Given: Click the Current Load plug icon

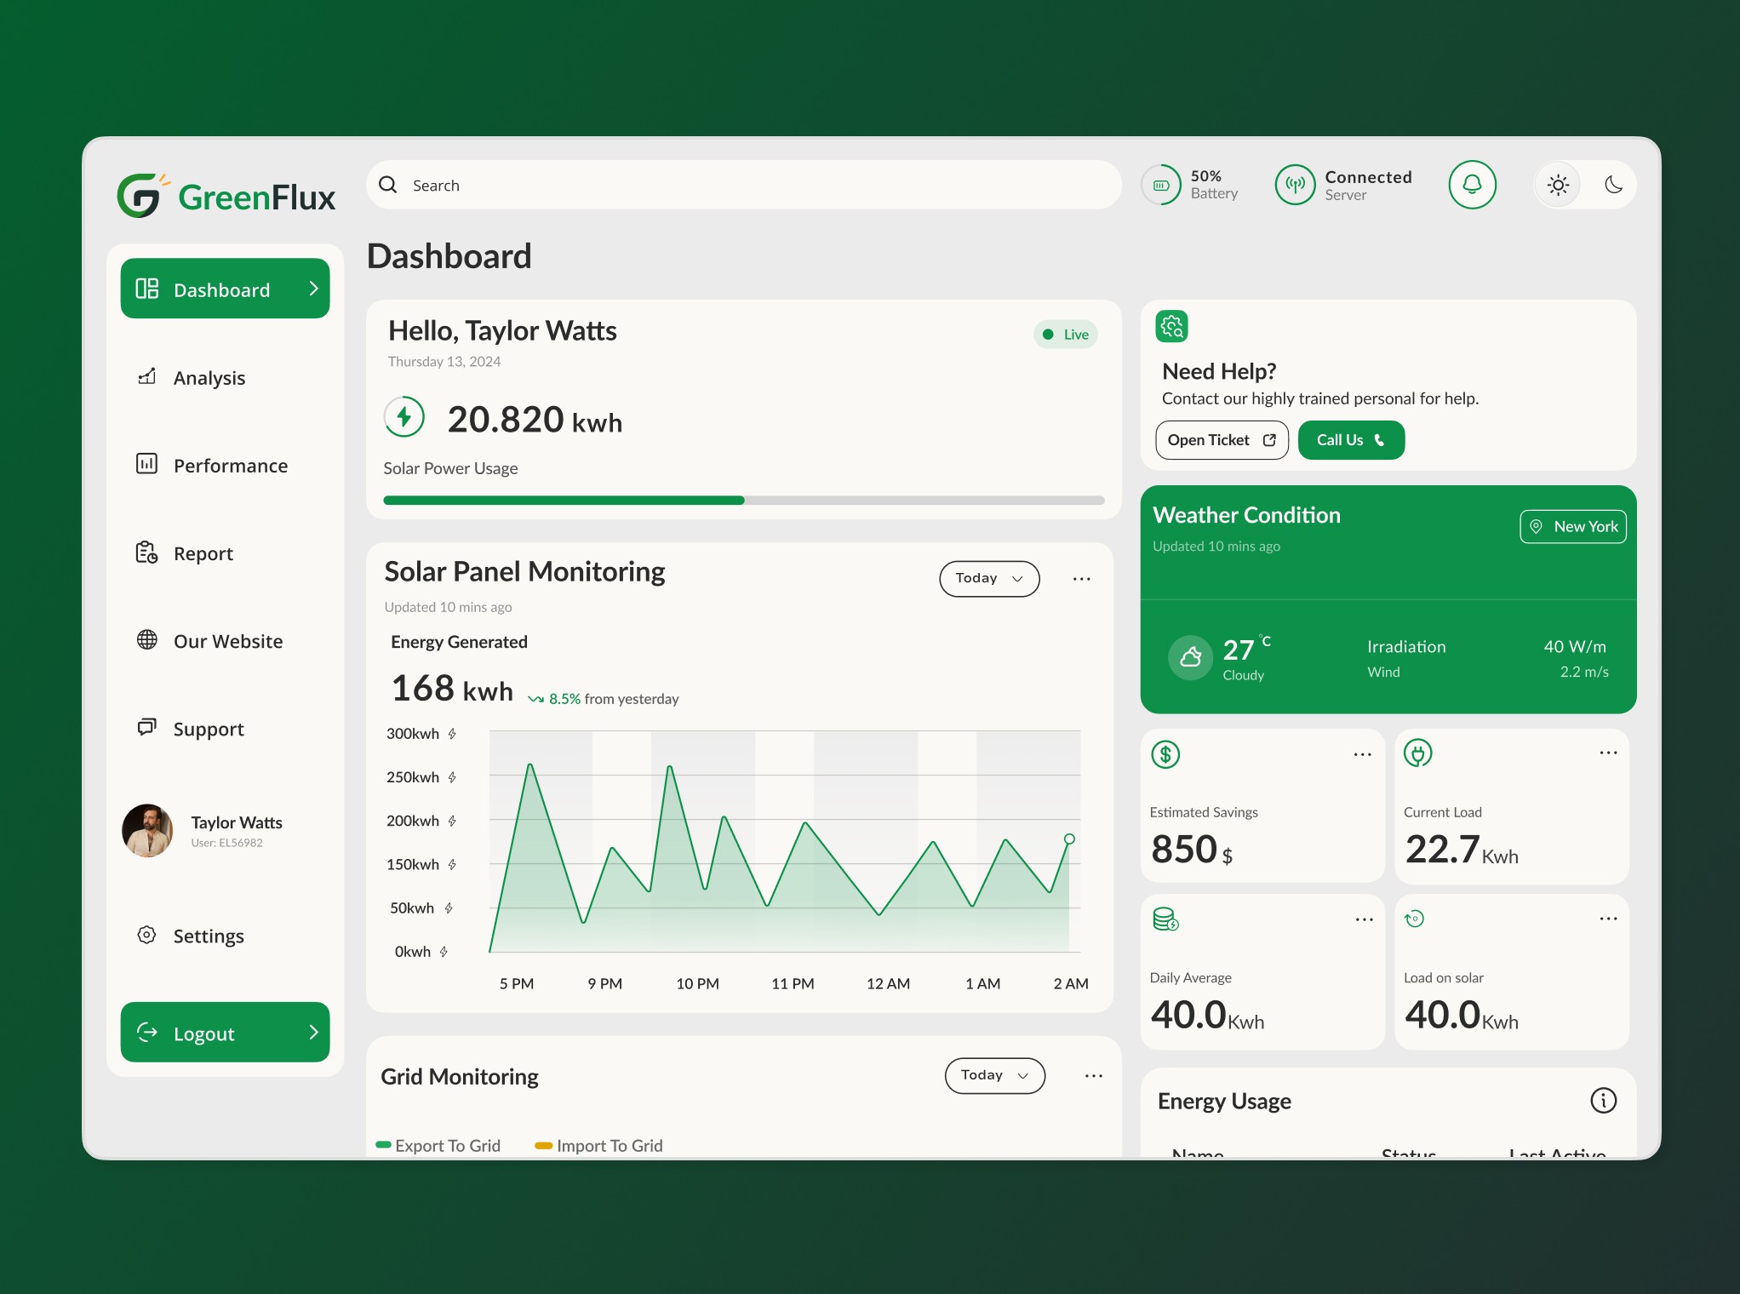Looking at the screenshot, I should click(x=1417, y=753).
